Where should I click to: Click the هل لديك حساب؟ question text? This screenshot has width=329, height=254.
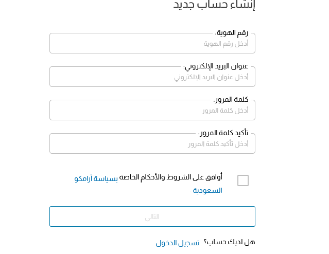pyautogui.click(x=229, y=242)
